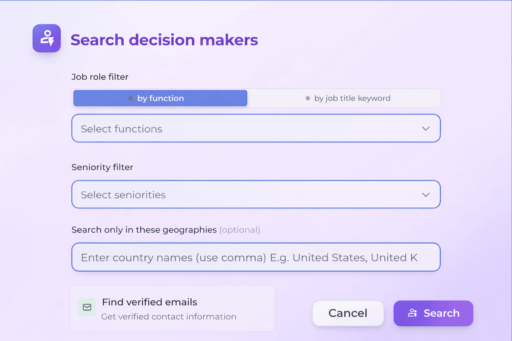Expand the functions list under Job role filter
Viewport: 512px width, 341px height.
click(x=256, y=129)
